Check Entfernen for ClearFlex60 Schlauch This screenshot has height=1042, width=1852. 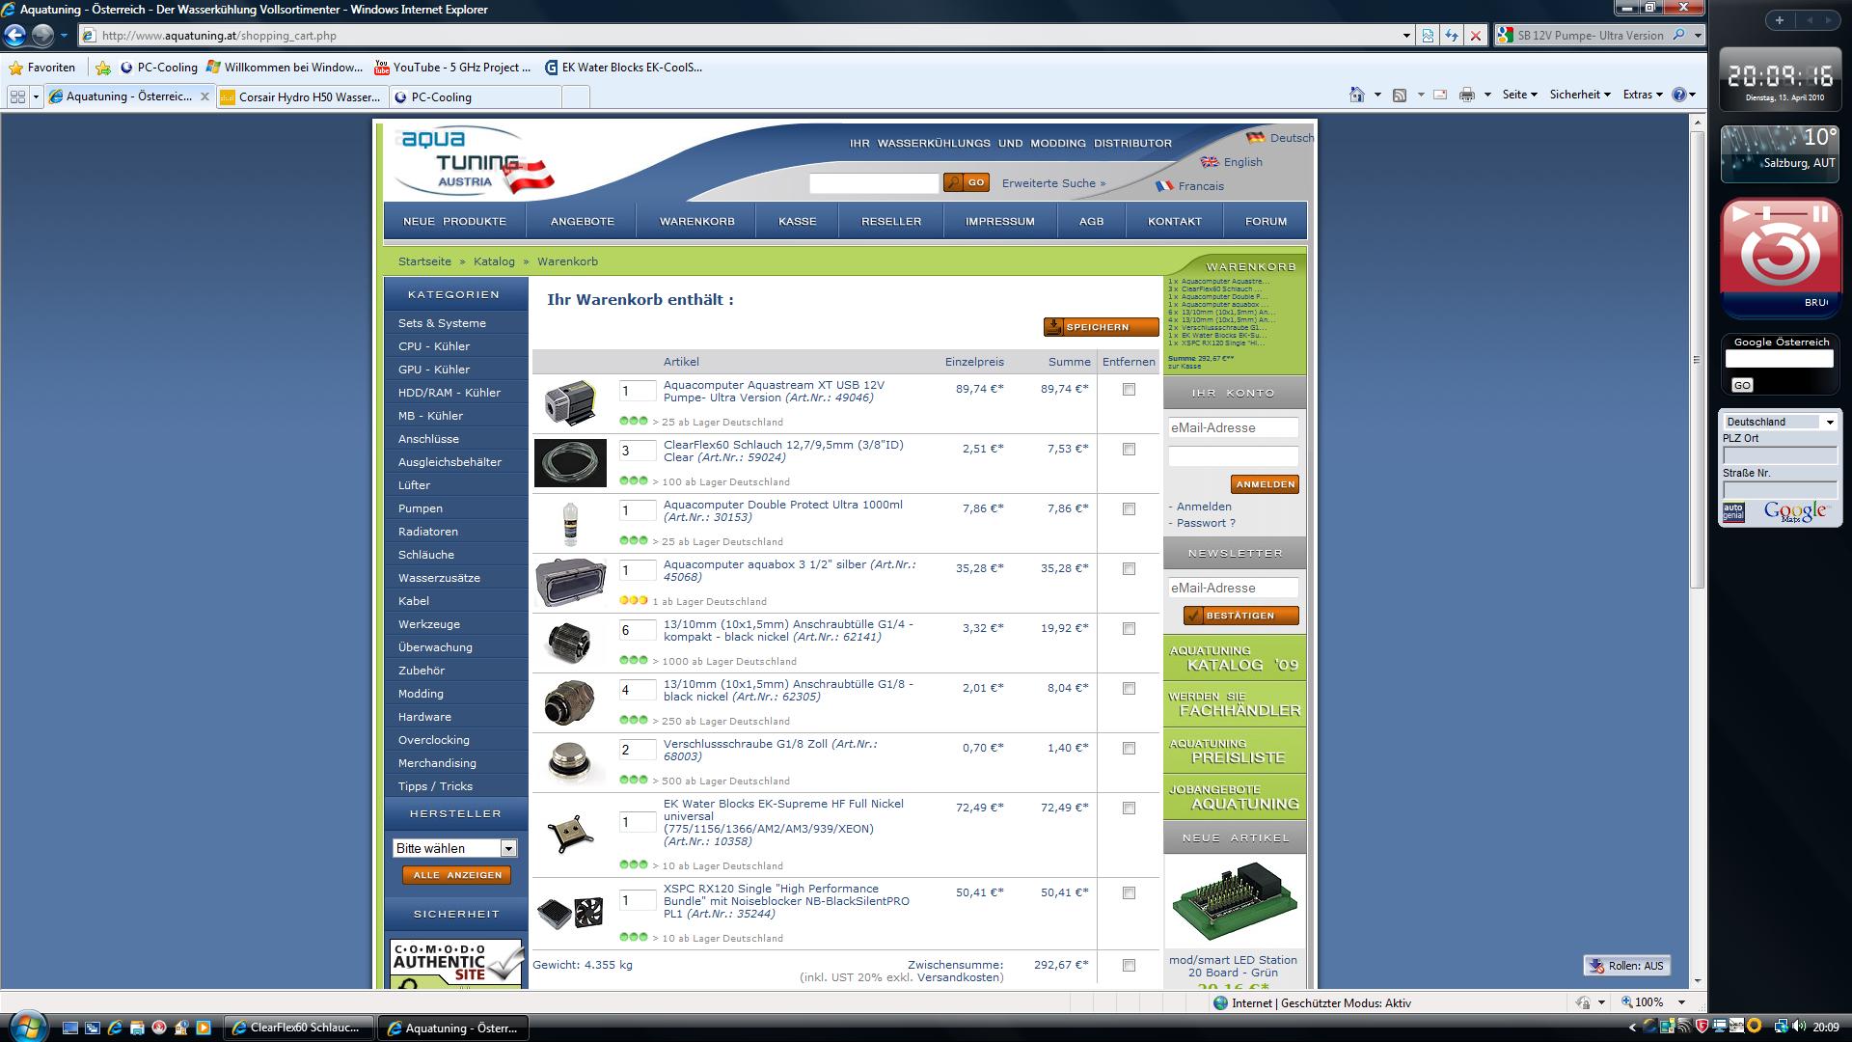click(1129, 450)
